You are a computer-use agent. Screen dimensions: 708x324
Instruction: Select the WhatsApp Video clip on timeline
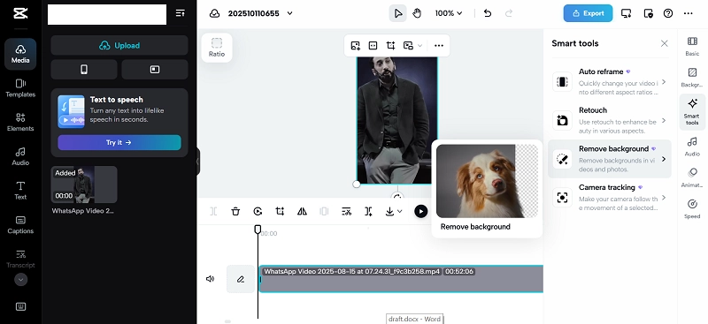[x=401, y=279]
